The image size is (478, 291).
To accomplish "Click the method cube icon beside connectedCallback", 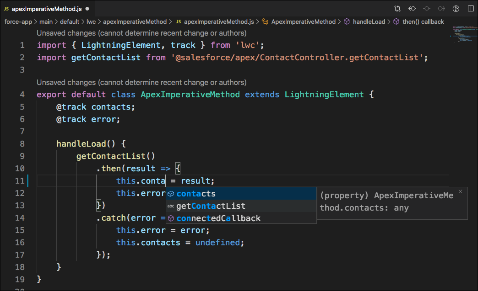I will point(171,218).
